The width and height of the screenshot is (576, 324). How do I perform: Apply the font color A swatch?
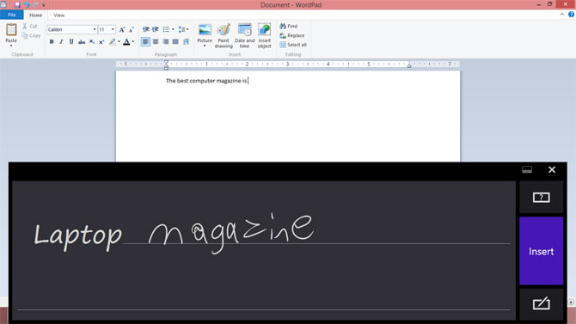click(x=126, y=42)
